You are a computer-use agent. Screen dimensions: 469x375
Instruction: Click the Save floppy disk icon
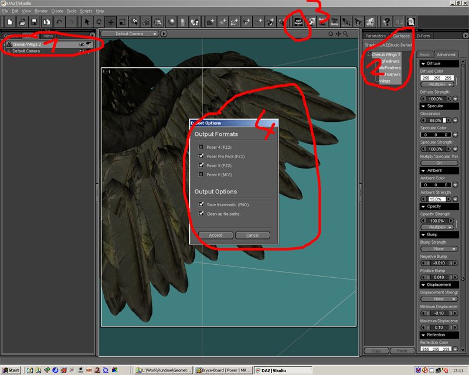[x=35, y=22]
